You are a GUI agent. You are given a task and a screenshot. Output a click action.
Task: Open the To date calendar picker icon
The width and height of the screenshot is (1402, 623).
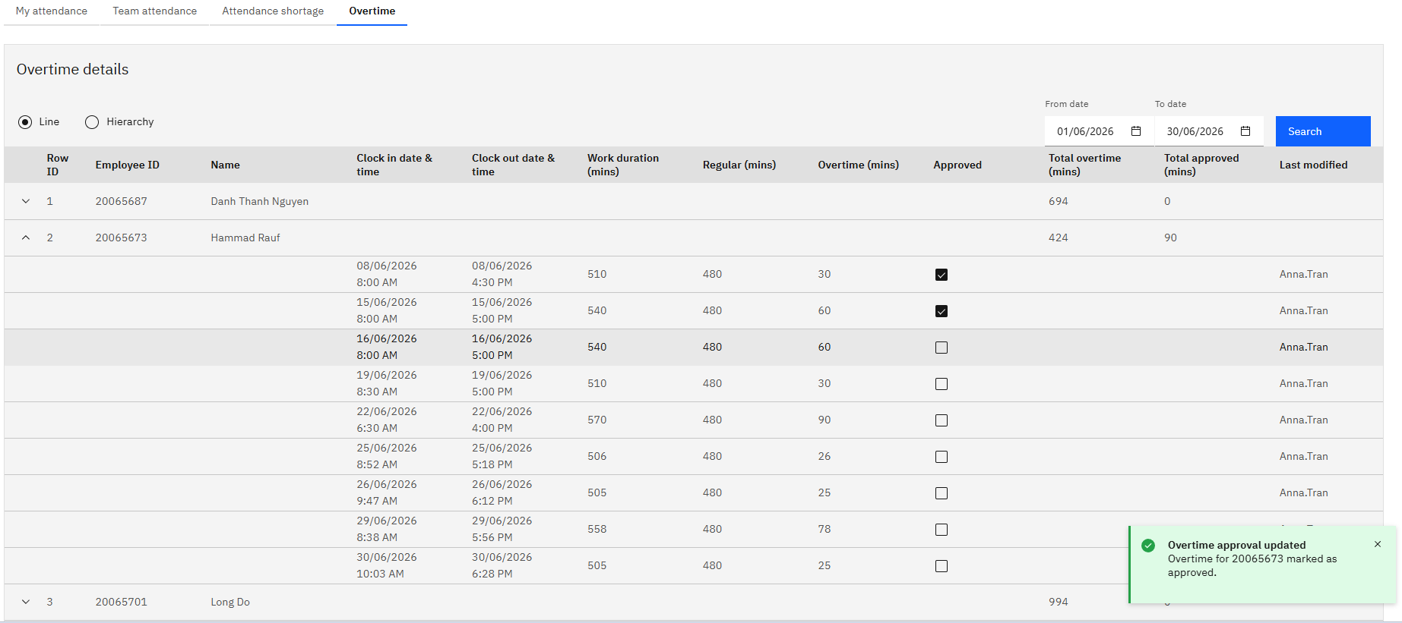(1245, 131)
